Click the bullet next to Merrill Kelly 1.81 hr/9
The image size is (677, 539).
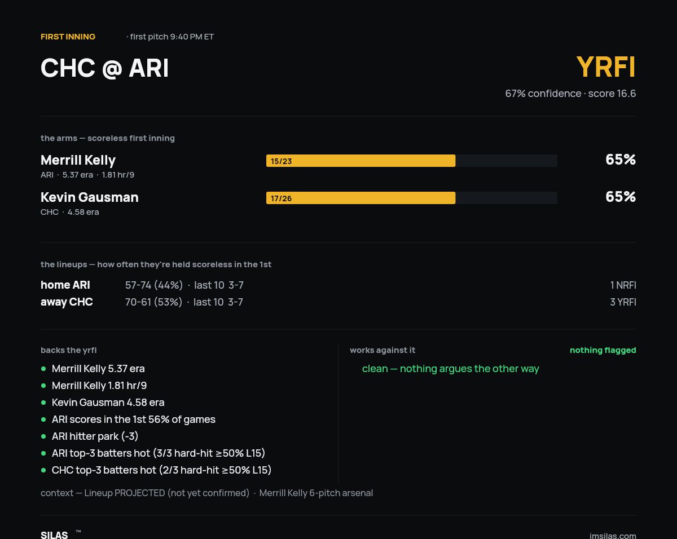(43, 386)
